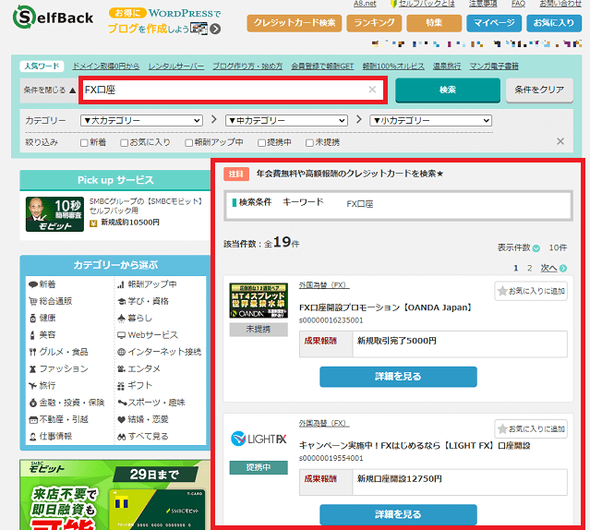Screen dimensions: 590x530
Task: Add OANDA Japan program to favorites
Action: coord(531,291)
